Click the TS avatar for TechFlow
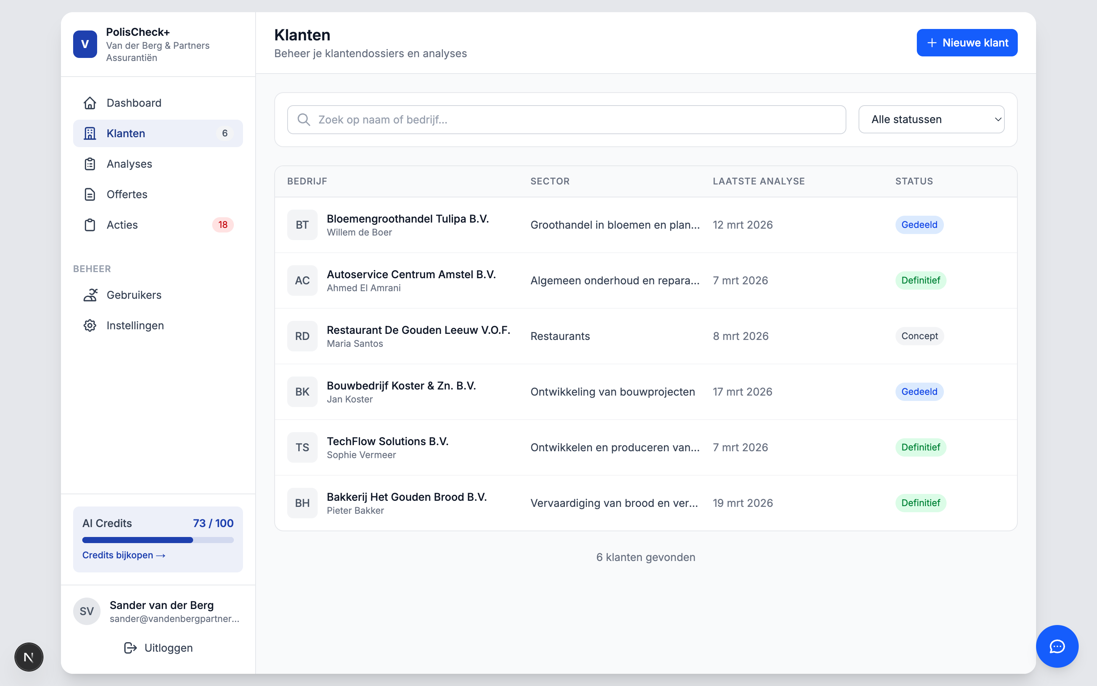Screen dimensions: 1097x686 tap(302, 447)
